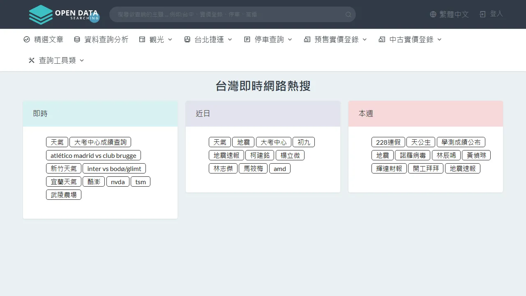Click the P icon beside 停車查詢
This screenshot has width=526, height=296.
pos(247,39)
